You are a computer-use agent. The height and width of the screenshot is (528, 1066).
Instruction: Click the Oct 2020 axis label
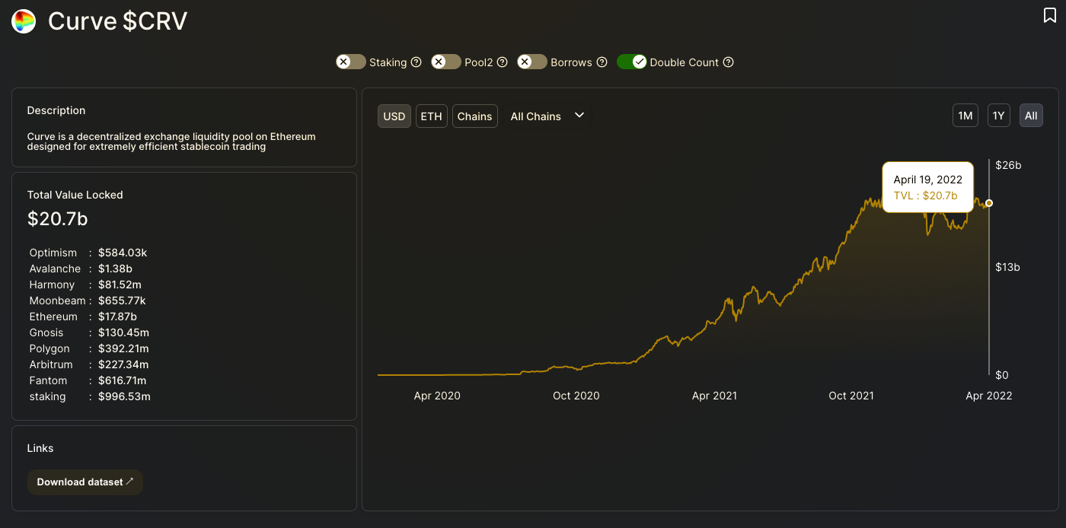pos(576,396)
